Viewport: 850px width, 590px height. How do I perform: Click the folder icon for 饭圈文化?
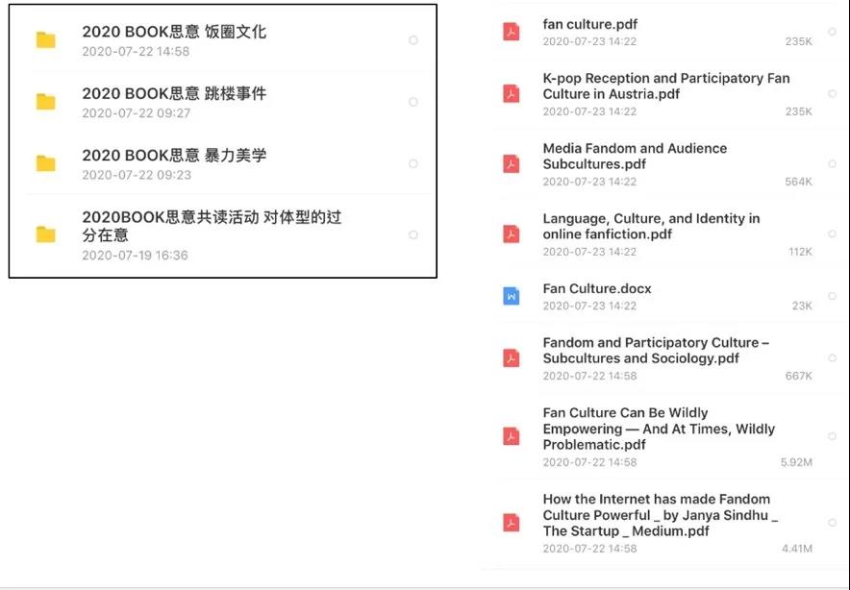[x=45, y=40]
